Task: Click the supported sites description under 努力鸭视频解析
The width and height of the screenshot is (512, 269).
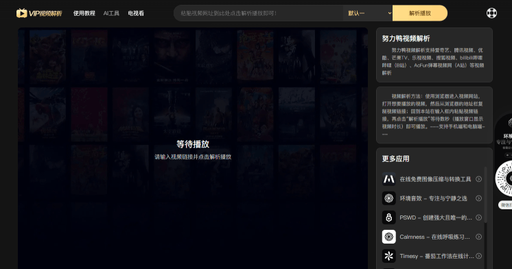Action: (x=433, y=61)
